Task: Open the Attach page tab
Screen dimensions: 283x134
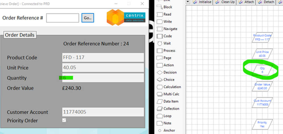Action: (x=246, y=2)
